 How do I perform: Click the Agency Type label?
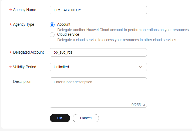coord(24,24)
